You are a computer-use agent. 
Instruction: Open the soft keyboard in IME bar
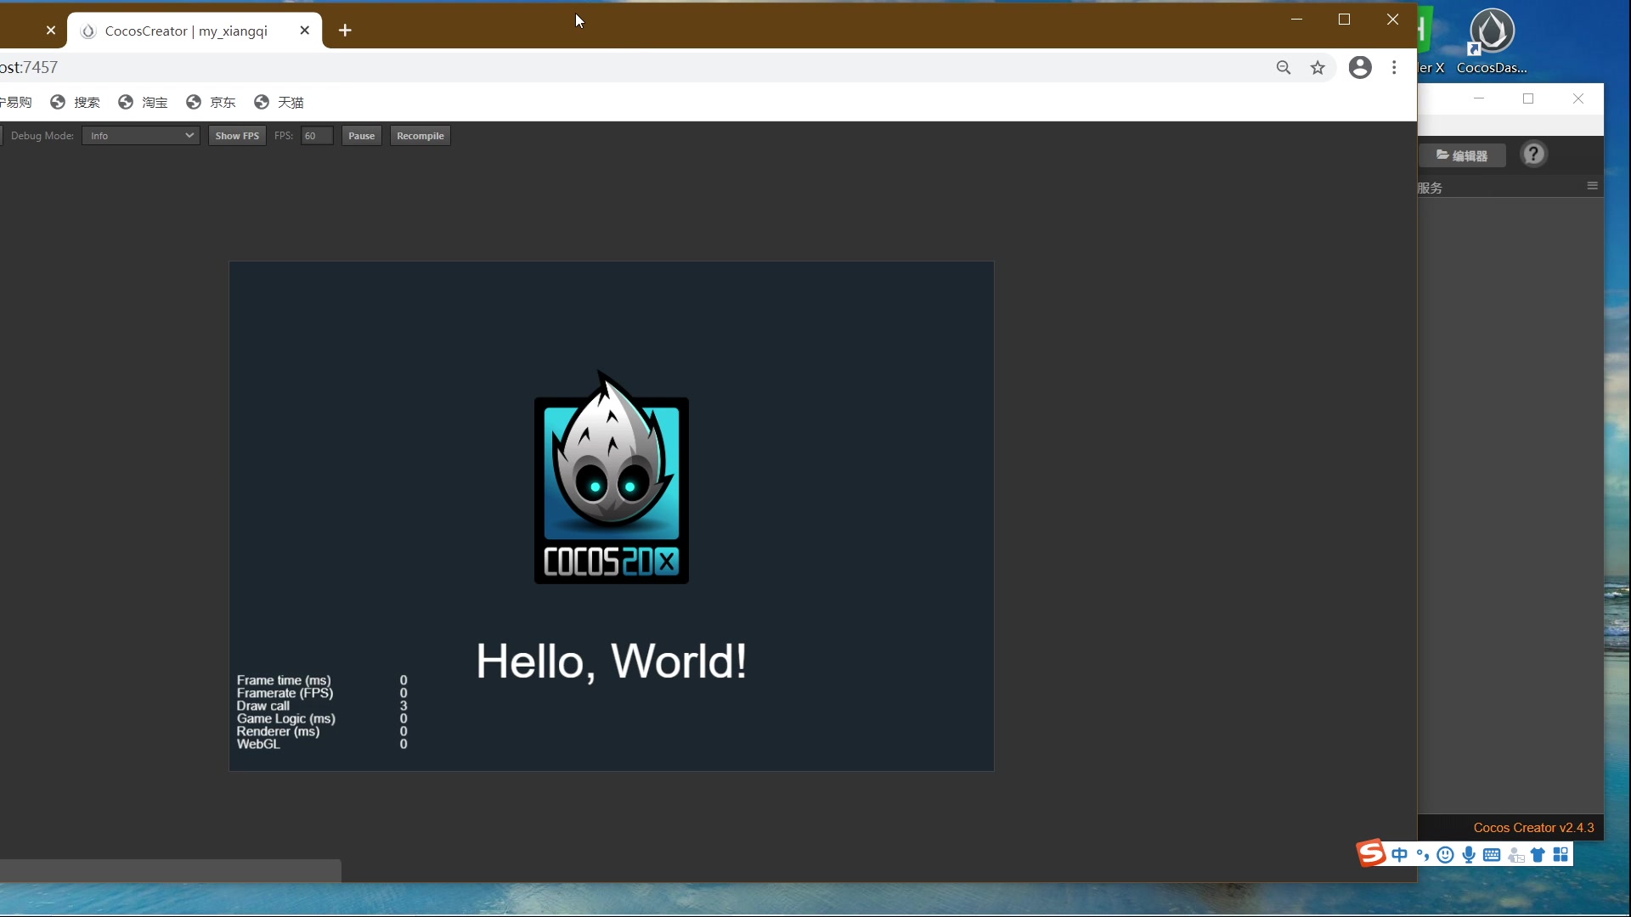1492,855
